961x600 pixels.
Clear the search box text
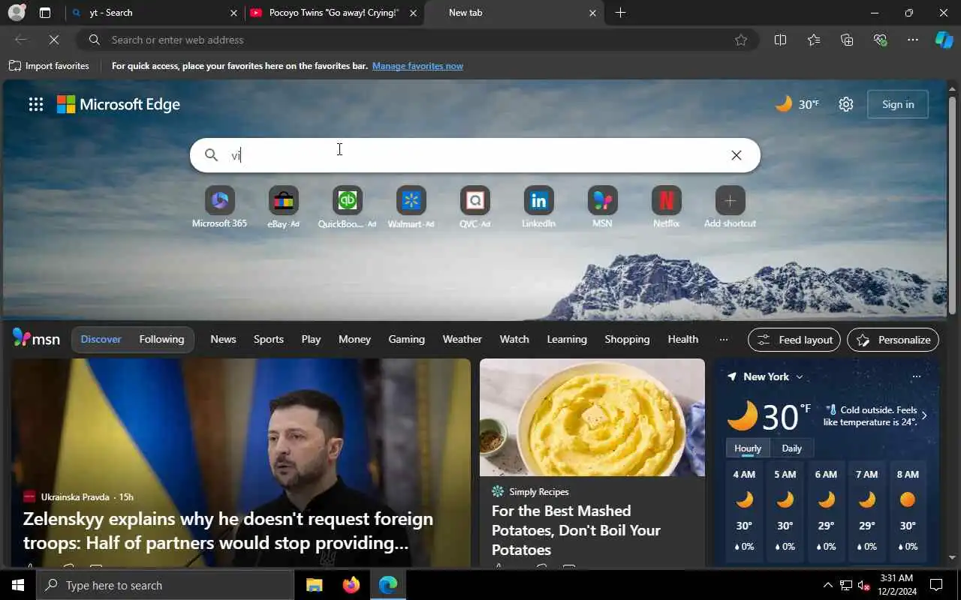click(737, 155)
